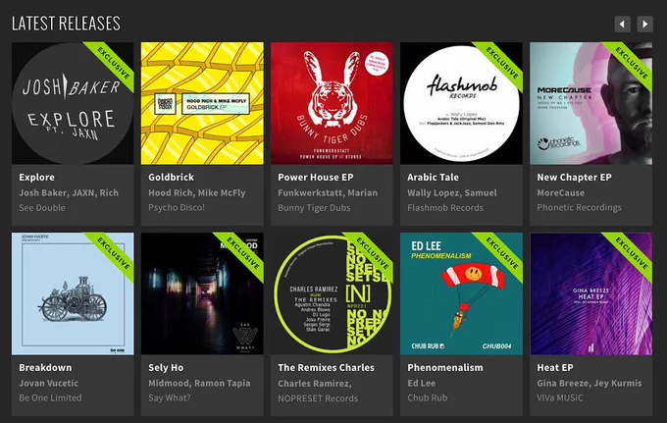Click the New Chapter EP title

point(574,178)
